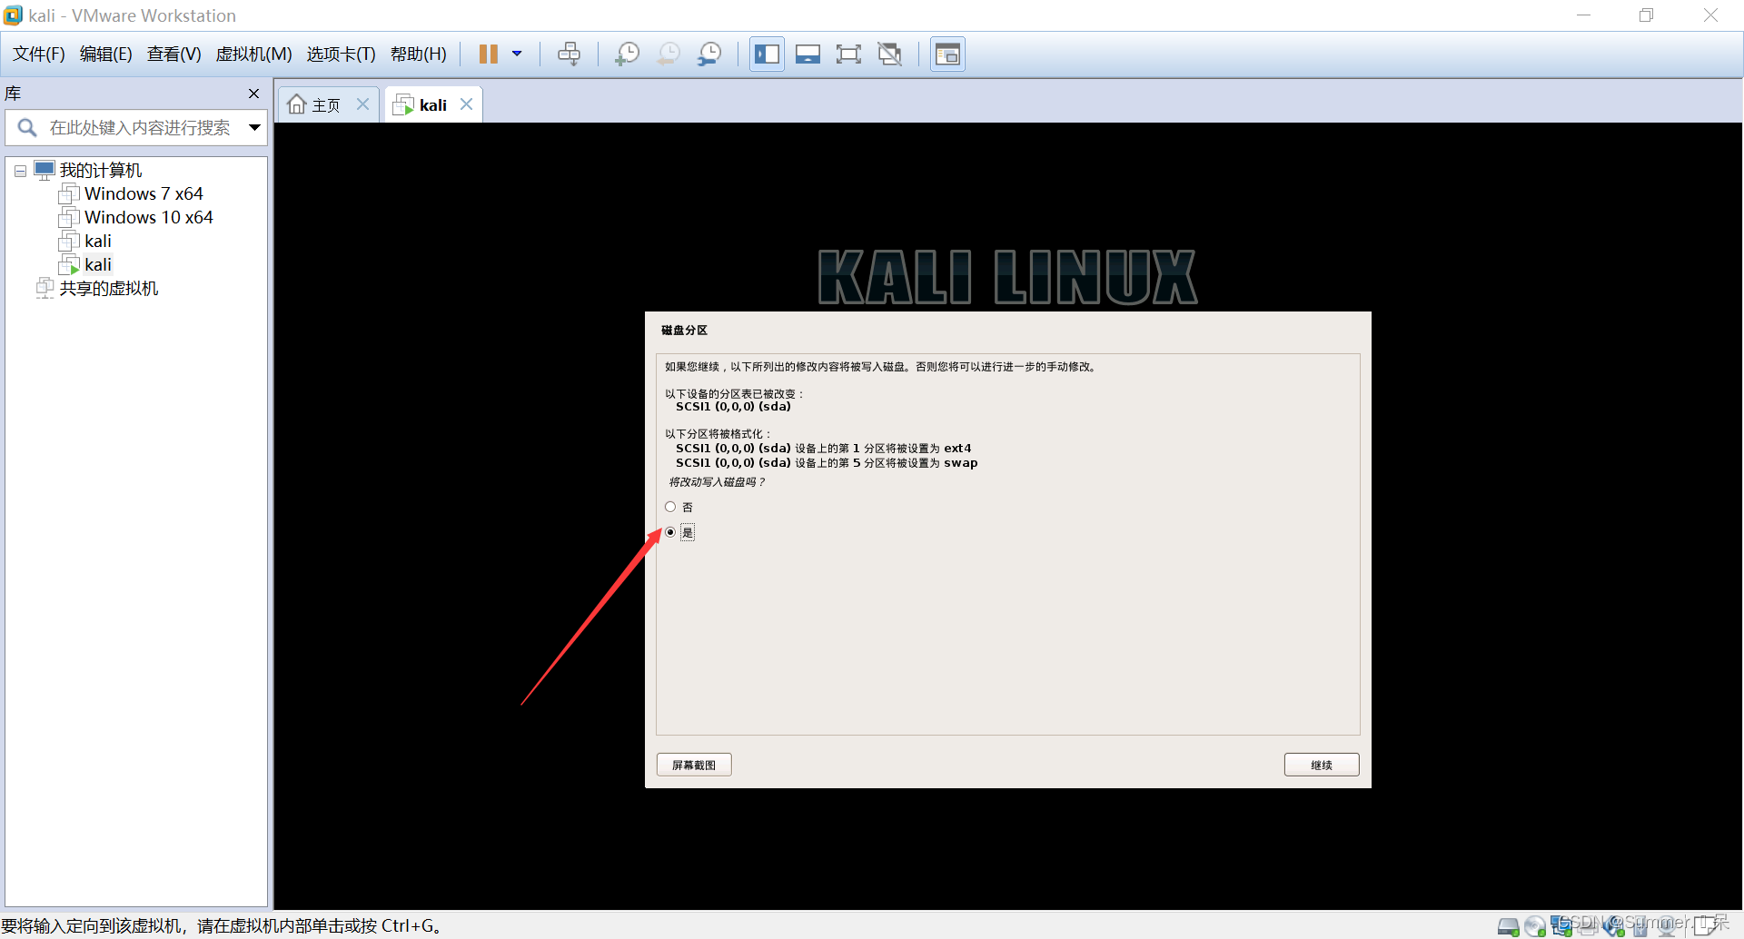Click the sound card status icon
The height and width of the screenshot is (939, 1744).
tap(1614, 925)
